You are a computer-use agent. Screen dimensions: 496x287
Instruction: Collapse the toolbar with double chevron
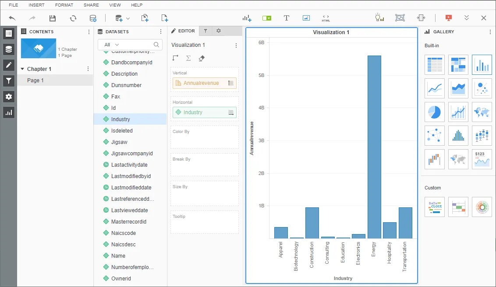point(466,18)
